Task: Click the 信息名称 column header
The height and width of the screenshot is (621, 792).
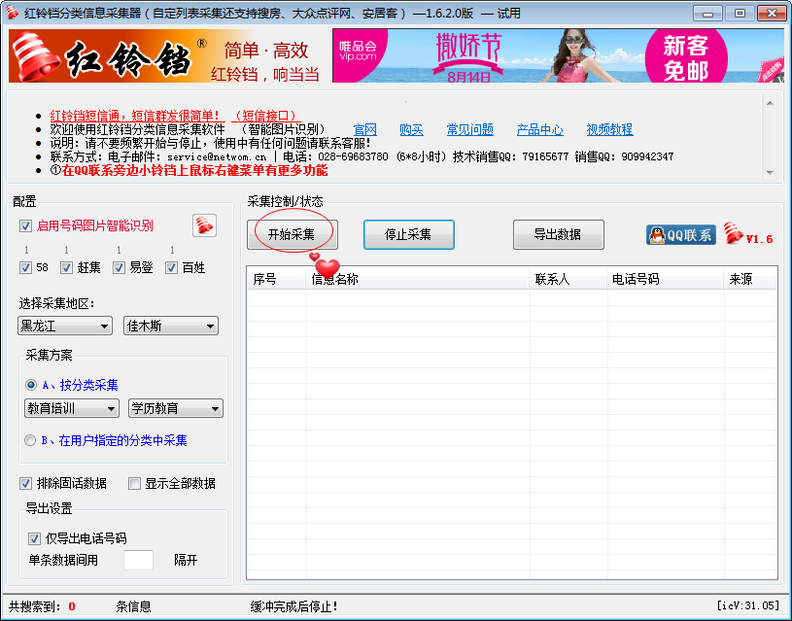Action: pos(418,279)
